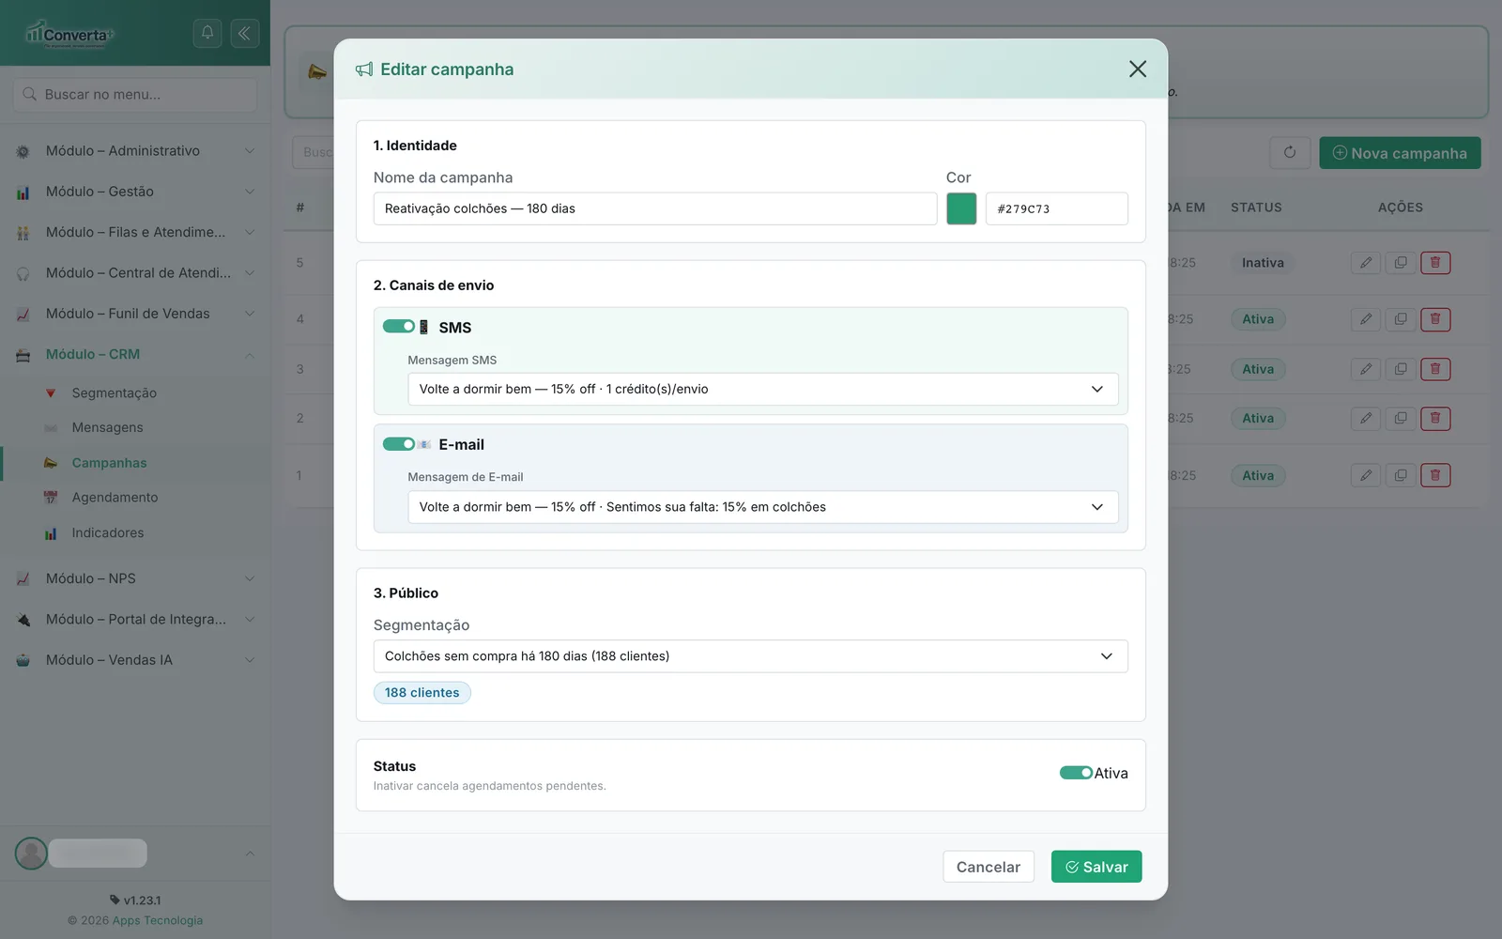Image resolution: width=1502 pixels, height=939 pixels.
Task: Click the Converta logo
Action: point(69,34)
